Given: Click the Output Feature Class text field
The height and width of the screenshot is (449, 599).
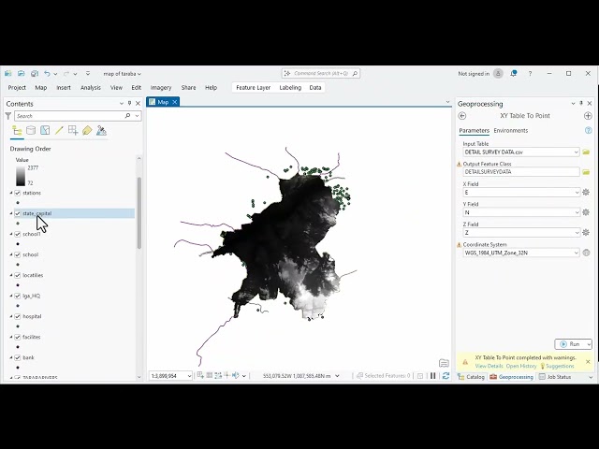Looking at the screenshot, I should point(521,172).
